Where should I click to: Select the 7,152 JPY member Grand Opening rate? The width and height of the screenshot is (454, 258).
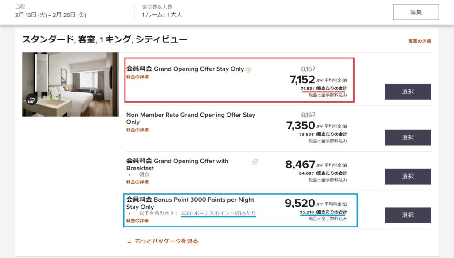coord(407,92)
